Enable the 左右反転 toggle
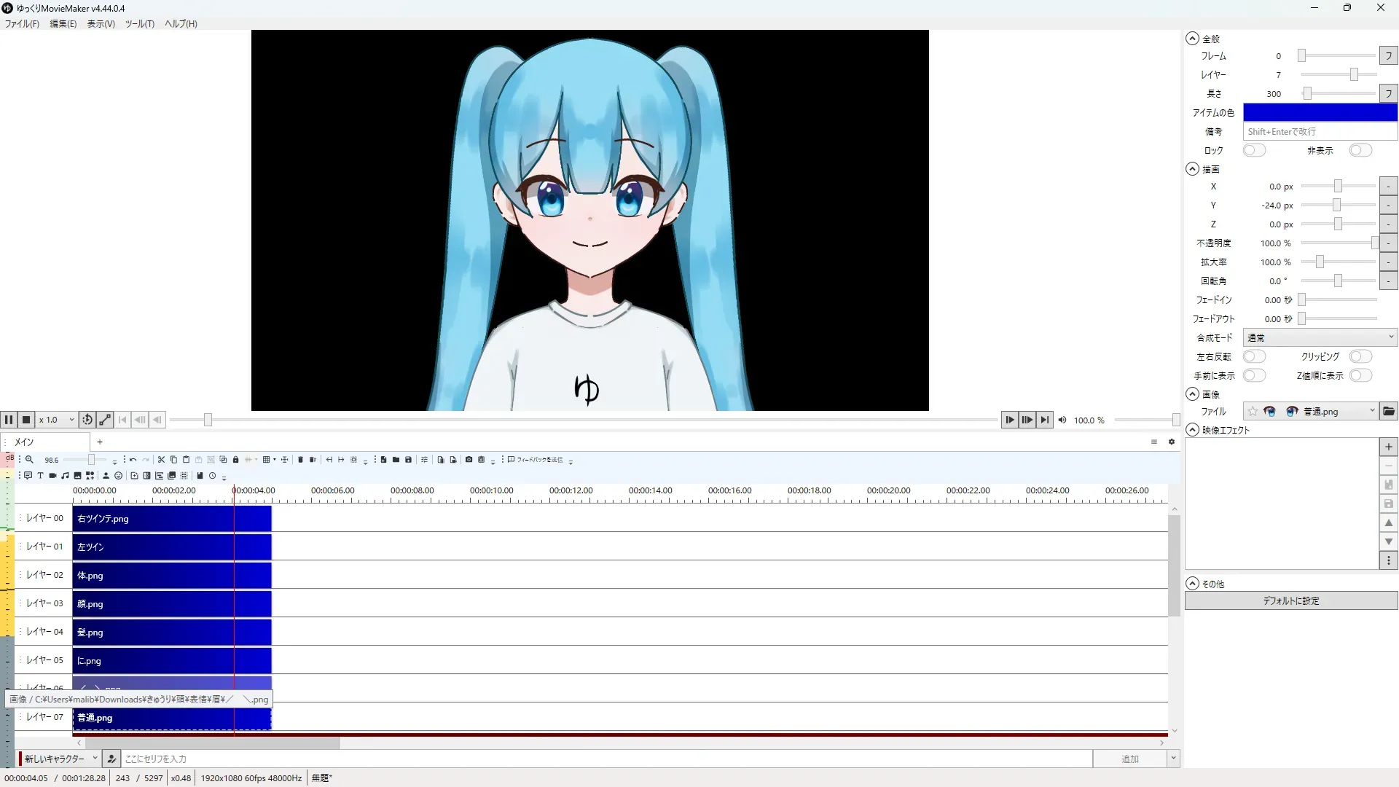 click(1254, 357)
